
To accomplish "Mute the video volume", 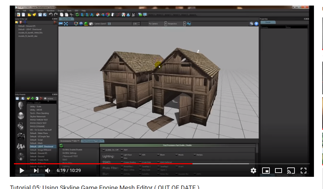I will point(47,171).
